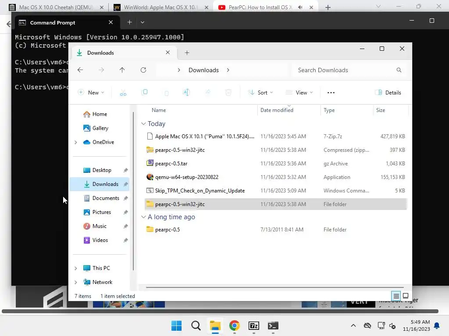The height and width of the screenshot is (336, 449).
Task: Open 7-Zip from the taskbar
Action: [254, 325]
